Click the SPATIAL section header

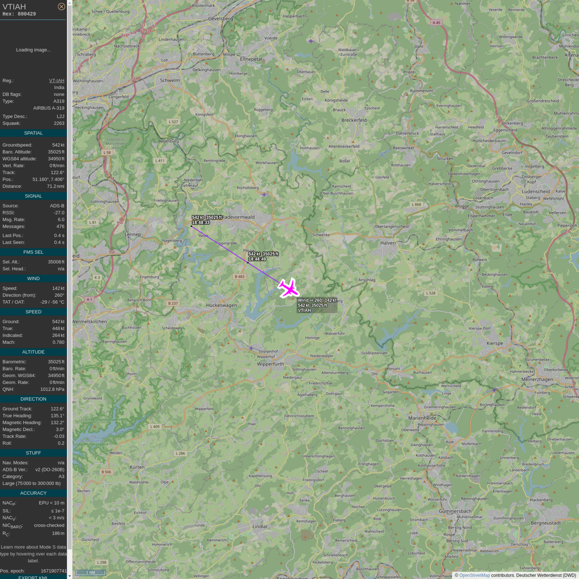point(33,133)
